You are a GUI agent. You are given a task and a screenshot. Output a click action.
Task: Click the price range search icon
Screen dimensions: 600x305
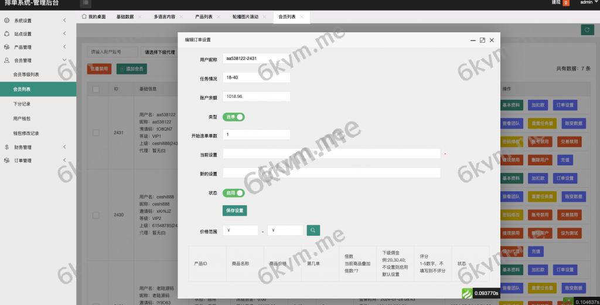pos(313,231)
